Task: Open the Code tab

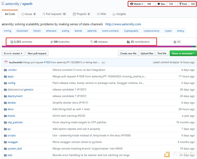Action: (x=10, y=14)
